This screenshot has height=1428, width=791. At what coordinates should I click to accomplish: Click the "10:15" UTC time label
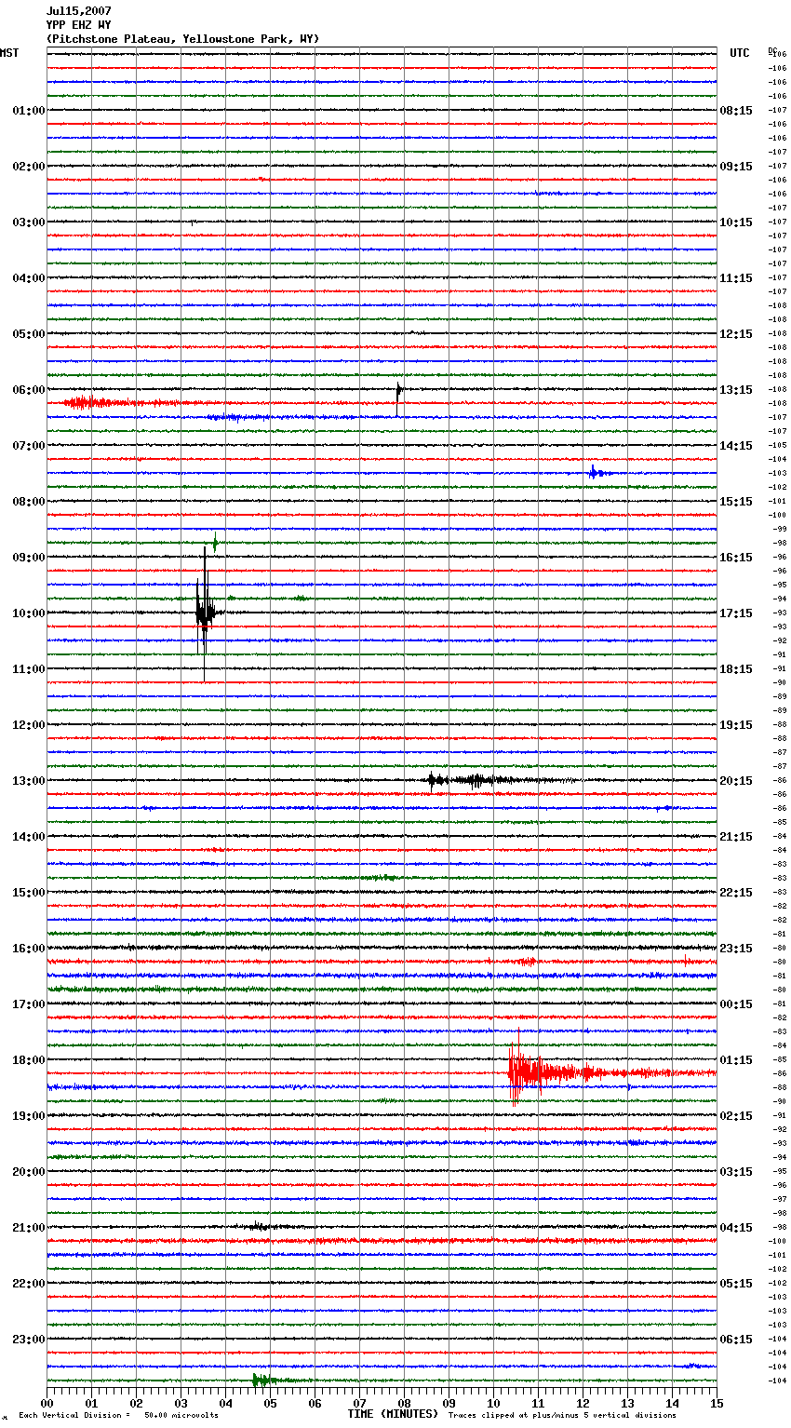736,222
